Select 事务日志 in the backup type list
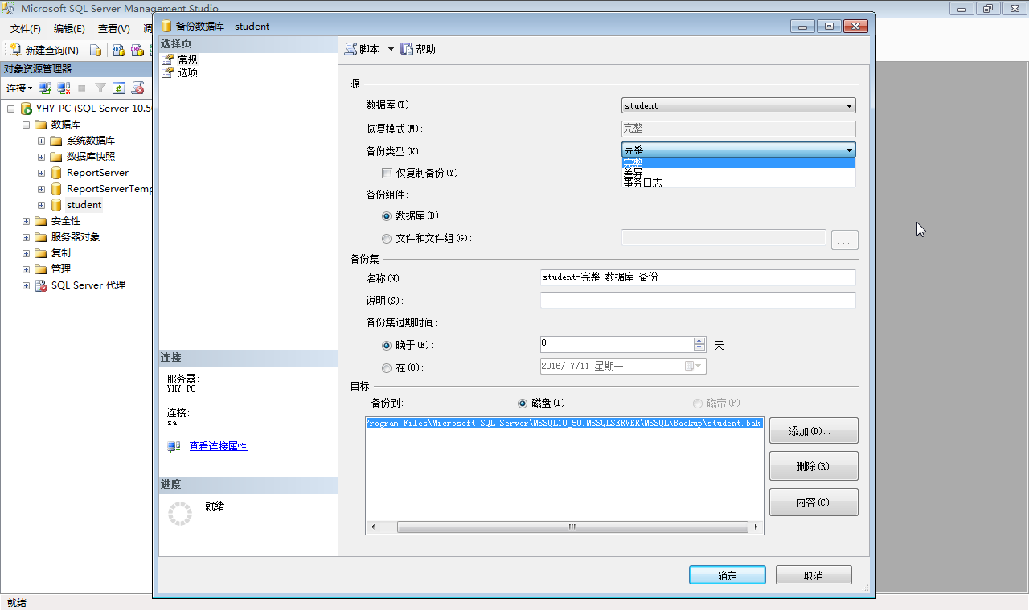This screenshot has height=611, width=1029. (738, 182)
